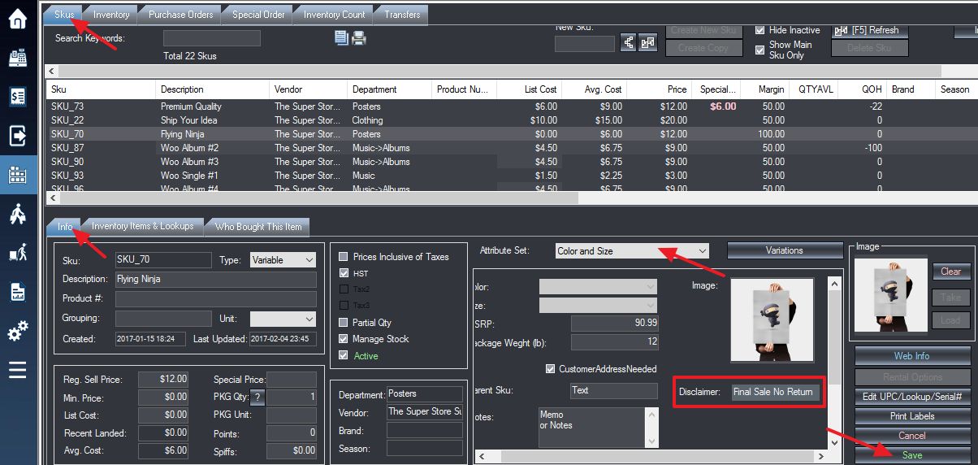The image size is (978, 465).
Task: Click the tree hierarchy icon near New Sku
Action: [x=629, y=43]
